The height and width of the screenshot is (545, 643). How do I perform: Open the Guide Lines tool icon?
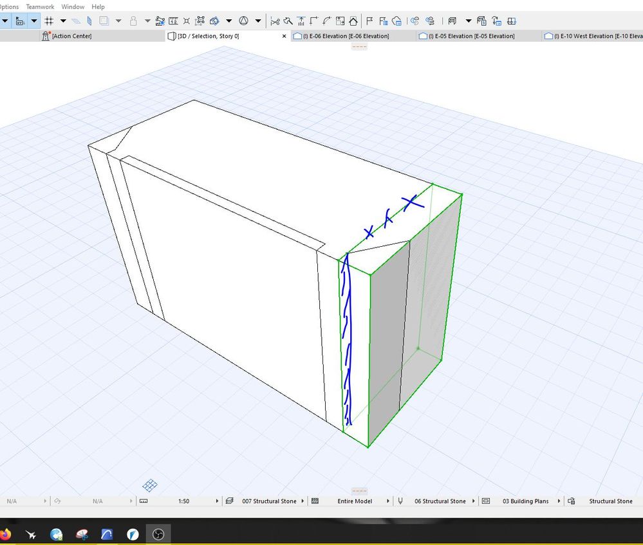click(89, 21)
